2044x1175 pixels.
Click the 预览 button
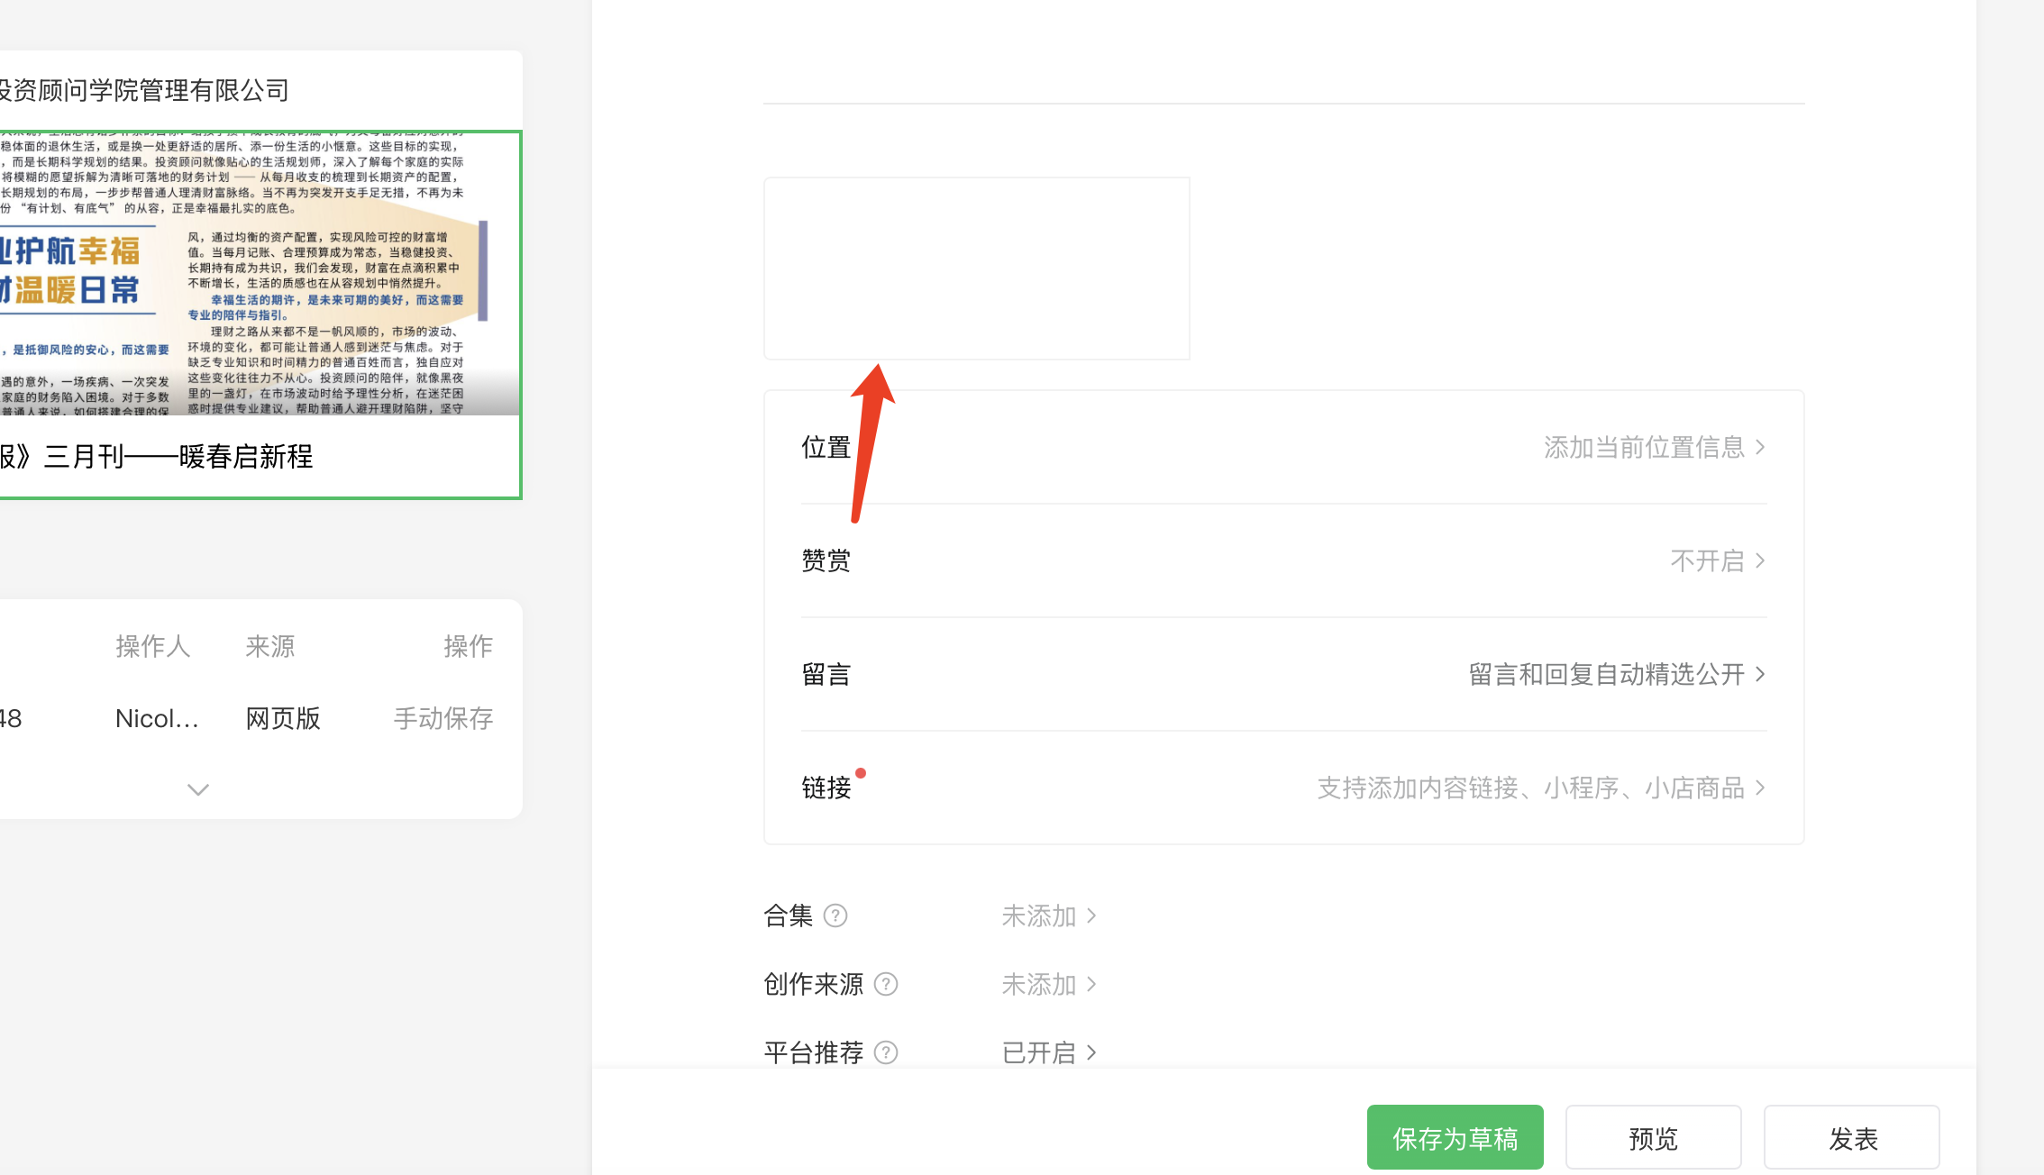1653,1138
